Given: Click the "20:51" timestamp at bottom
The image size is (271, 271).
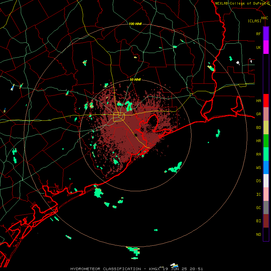Looking at the screenshot, I should click(196, 269).
